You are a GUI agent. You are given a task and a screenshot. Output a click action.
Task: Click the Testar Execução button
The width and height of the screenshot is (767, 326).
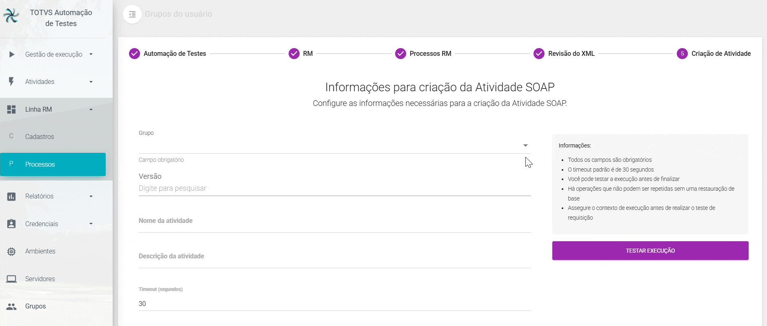[x=650, y=251]
